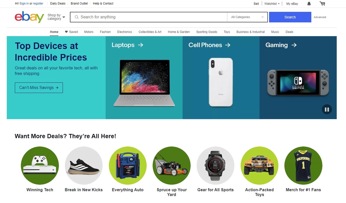Click the Gear for All Sports watch image
Viewport: 346px width, 203px height.
click(x=215, y=166)
